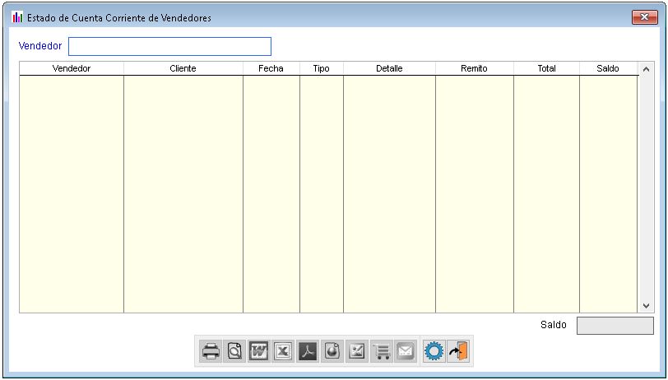Image resolution: width=668 pixels, height=380 pixels.
Task: Click the image export icon
Action: click(356, 351)
